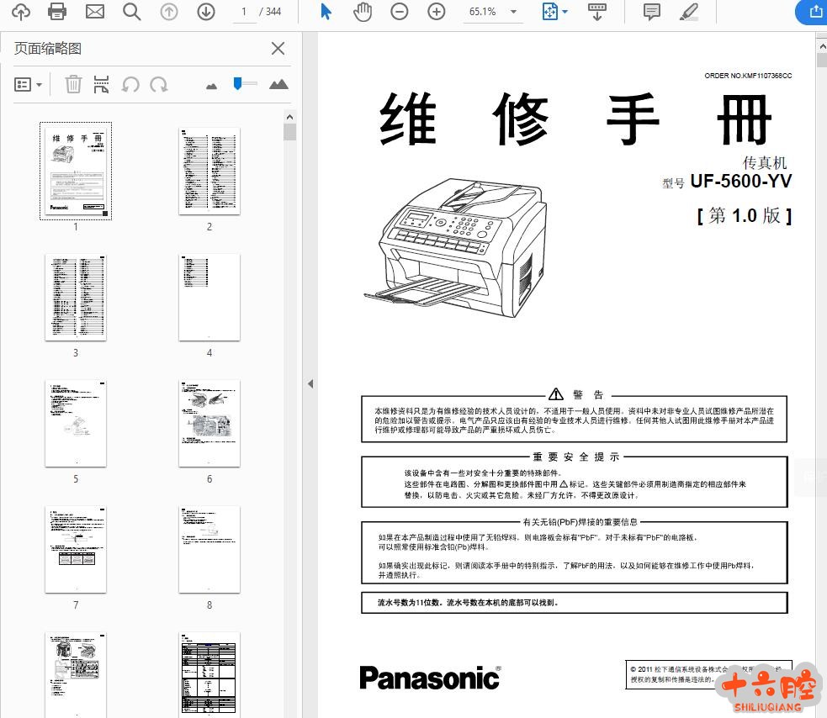Activate the arrow selection tool
827x718 pixels.
(326, 12)
